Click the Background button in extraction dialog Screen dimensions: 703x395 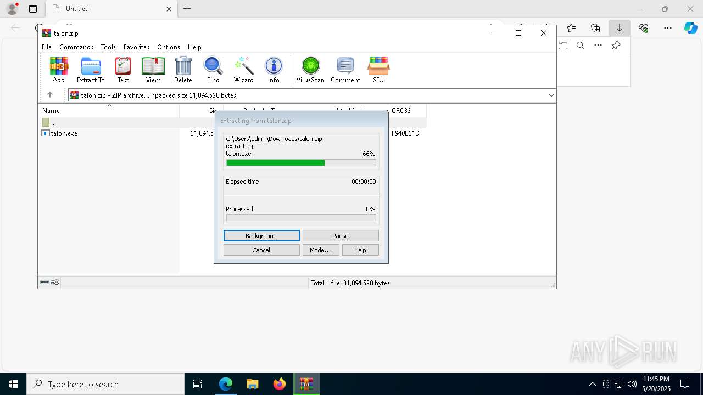tap(261, 236)
